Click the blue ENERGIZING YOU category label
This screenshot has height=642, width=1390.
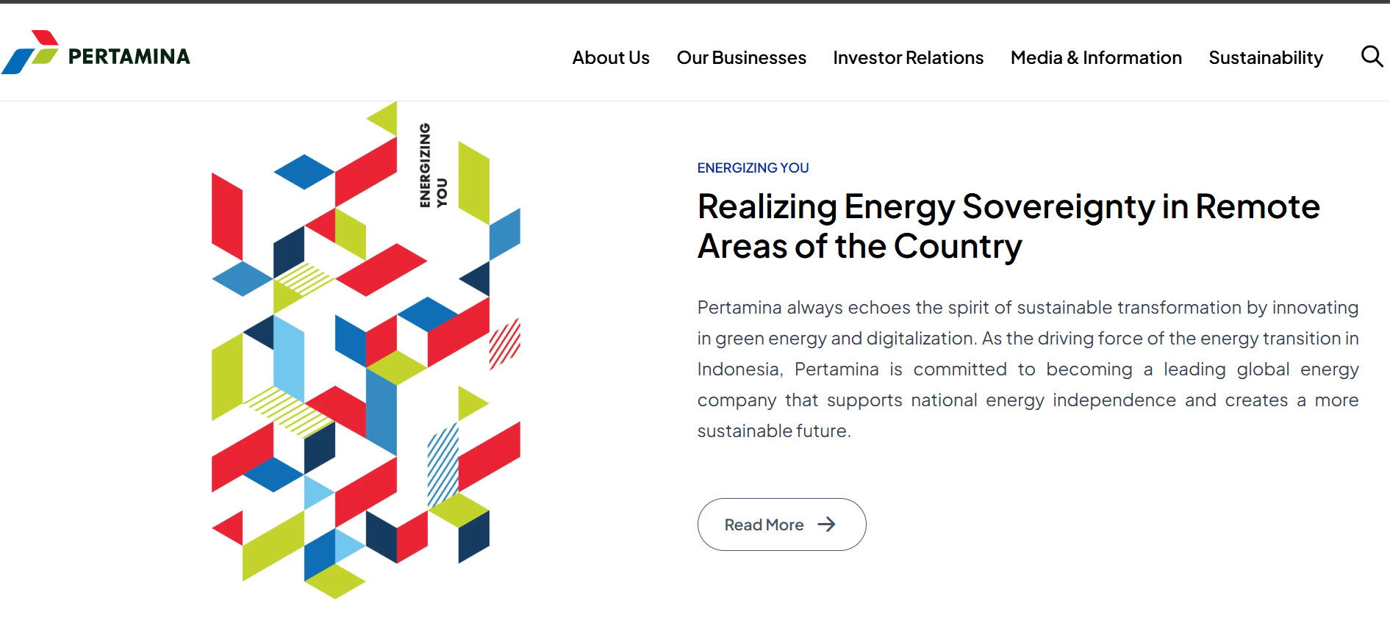click(753, 168)
